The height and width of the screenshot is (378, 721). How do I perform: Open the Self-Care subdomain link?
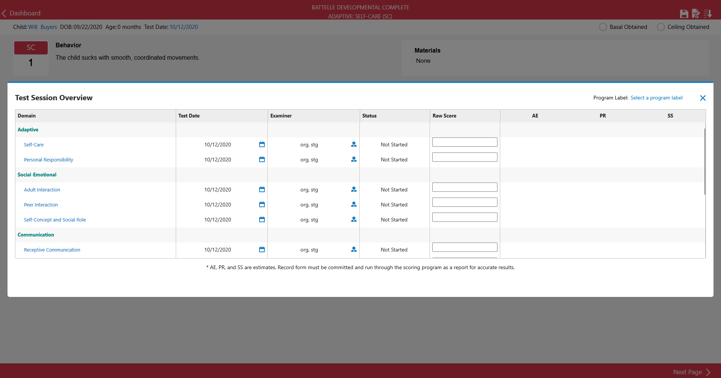pos(34,145)
